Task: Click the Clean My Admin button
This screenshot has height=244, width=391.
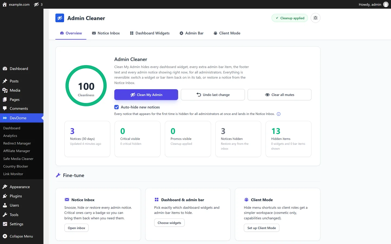Action: click(x=146, y=95)
